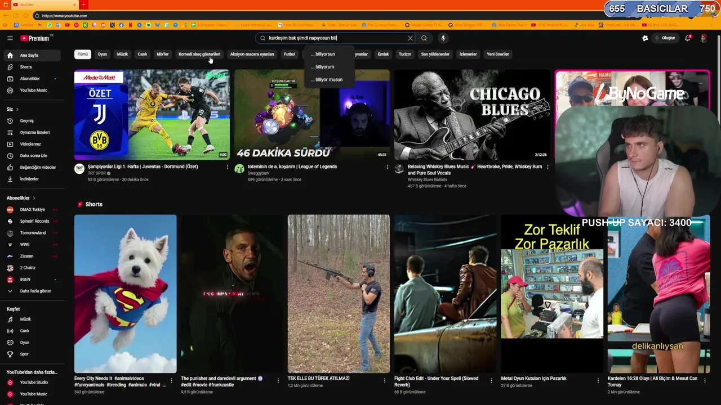Screen dimensions: 721x405
Task: Start voice search with microphone icon
Action: [x=443, y=38]
